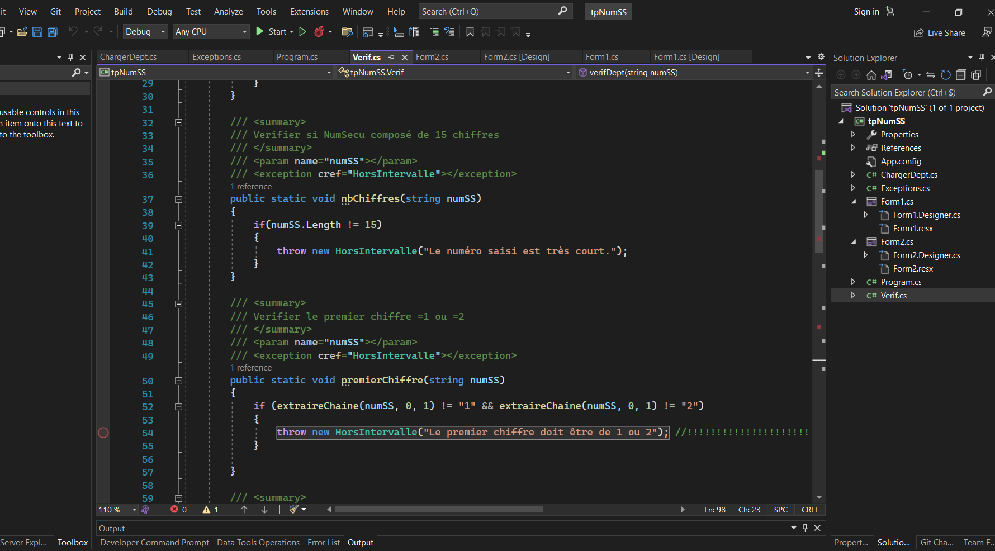The width and height of the screenshot is (995, 551).
Task: Refresh the Solution Explorer
Action: click(x=945, y=75)
